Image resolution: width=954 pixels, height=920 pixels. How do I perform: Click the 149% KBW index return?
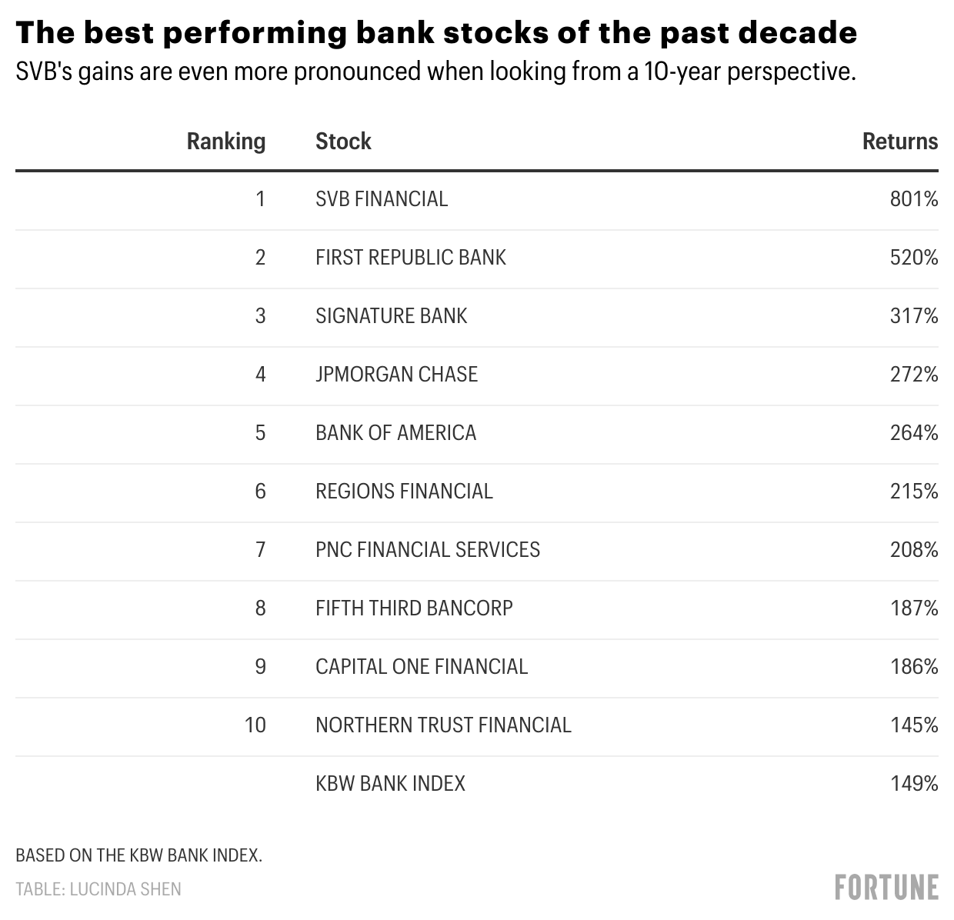[x=914, y=784]
